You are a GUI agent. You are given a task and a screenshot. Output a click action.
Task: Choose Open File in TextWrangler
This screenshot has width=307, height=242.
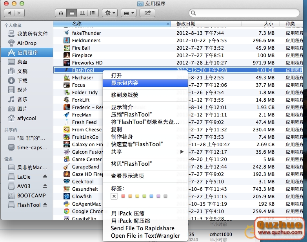pyautogui.click(x=145, y=236)
